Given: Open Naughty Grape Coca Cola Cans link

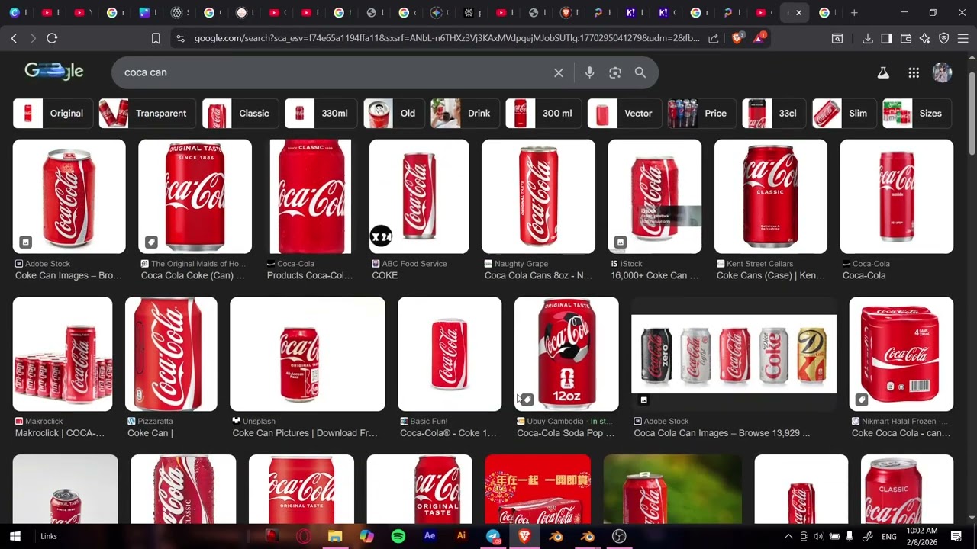Looking at the screenshot, I should coord(538,275).
